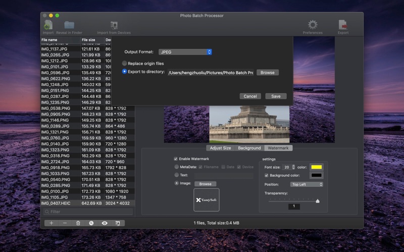Viewport: 404px width, 252px height.
Task: Click the 155.74 KB size cell
Action: click(x=91, y=127)
